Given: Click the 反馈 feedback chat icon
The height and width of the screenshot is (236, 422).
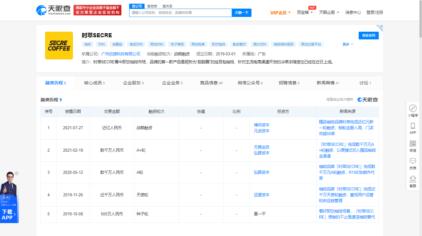Looking at the screenshot, I should click(413, 161).
